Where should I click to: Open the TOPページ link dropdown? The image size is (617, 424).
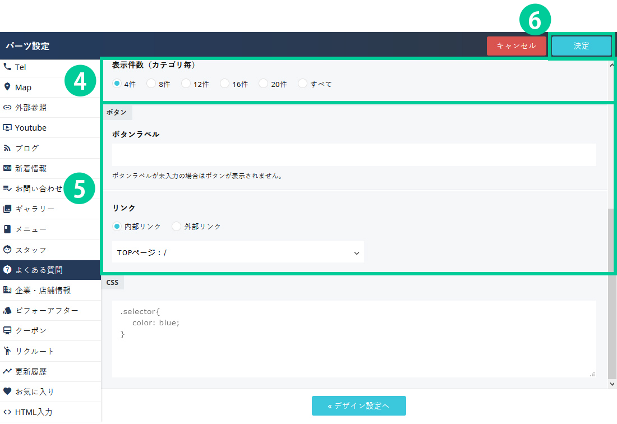click(x=238, y=252)
